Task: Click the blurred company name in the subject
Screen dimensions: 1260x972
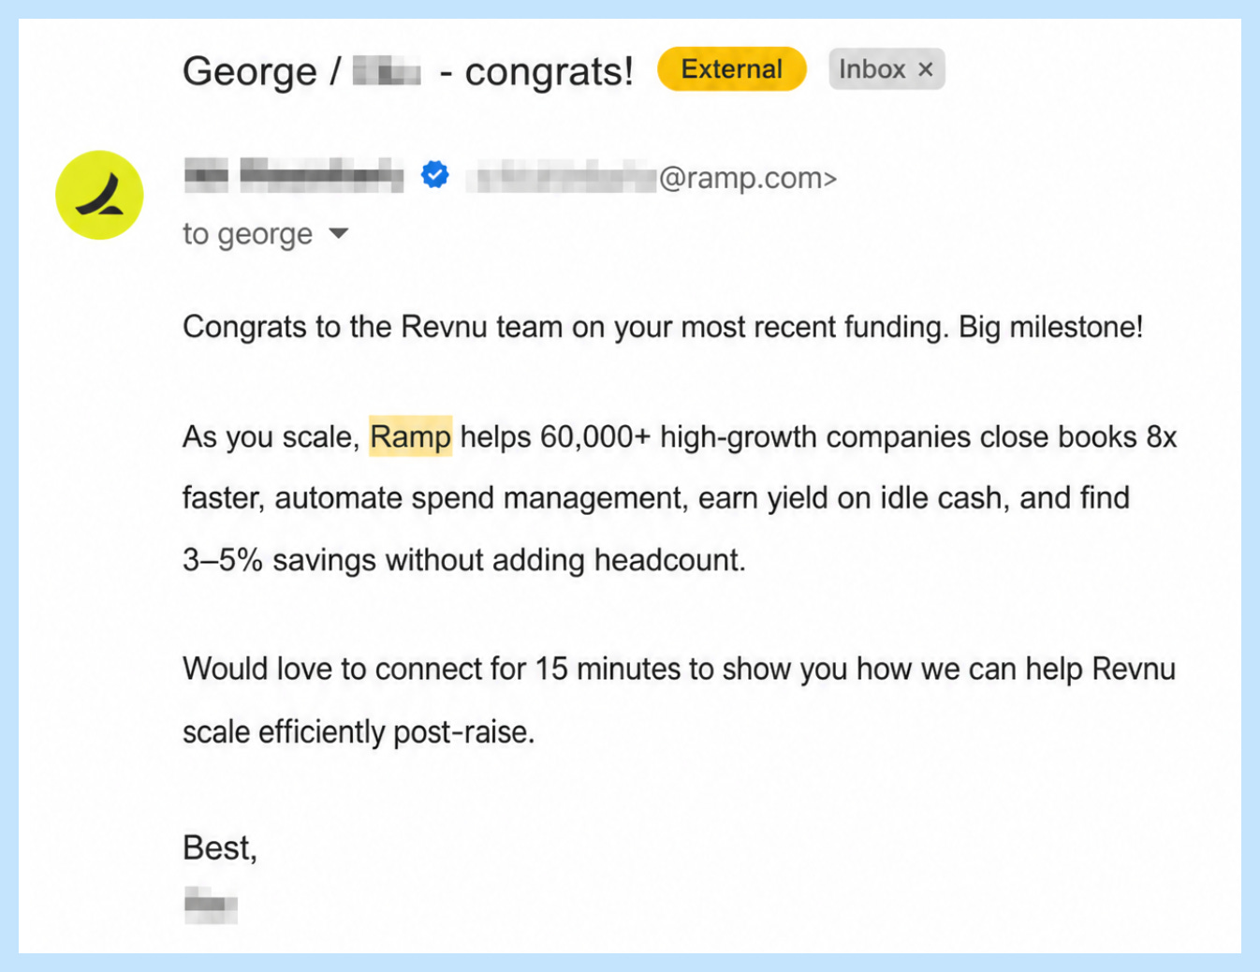Action: [x=387, y=71]
